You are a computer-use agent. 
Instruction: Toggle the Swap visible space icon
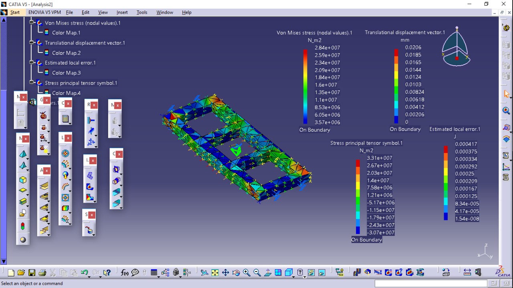[322, 273]
